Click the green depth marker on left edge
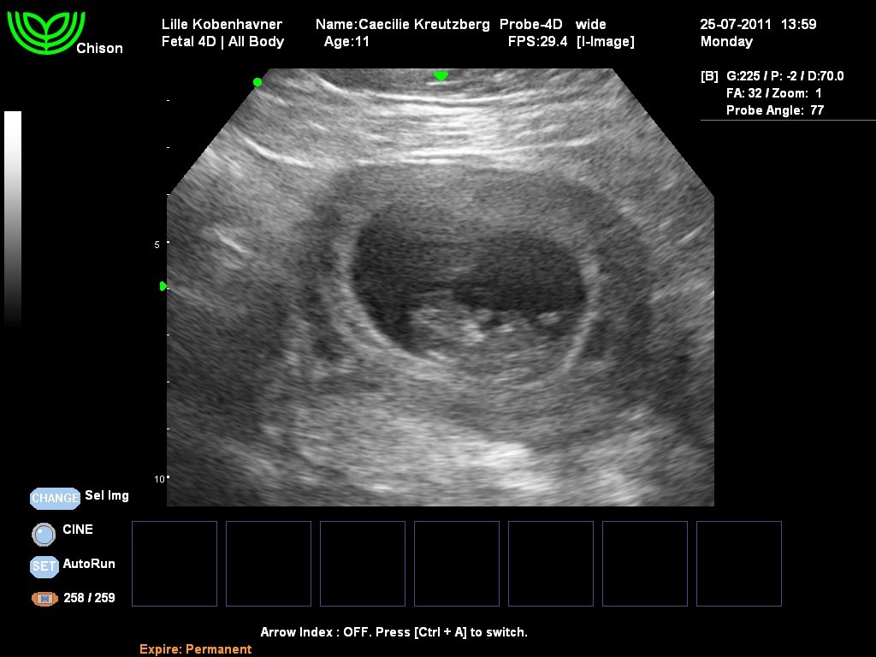This screenshot has width=876, height=657. click(163, 287)
